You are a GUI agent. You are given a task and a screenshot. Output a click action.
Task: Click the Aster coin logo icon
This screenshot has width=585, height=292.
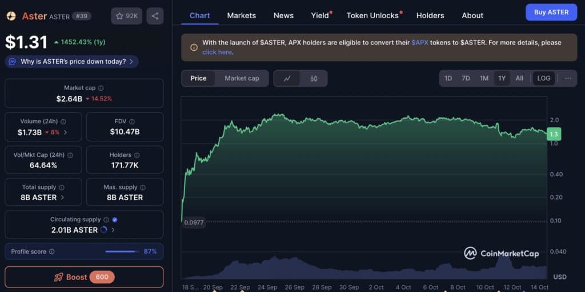click(11, 16)
